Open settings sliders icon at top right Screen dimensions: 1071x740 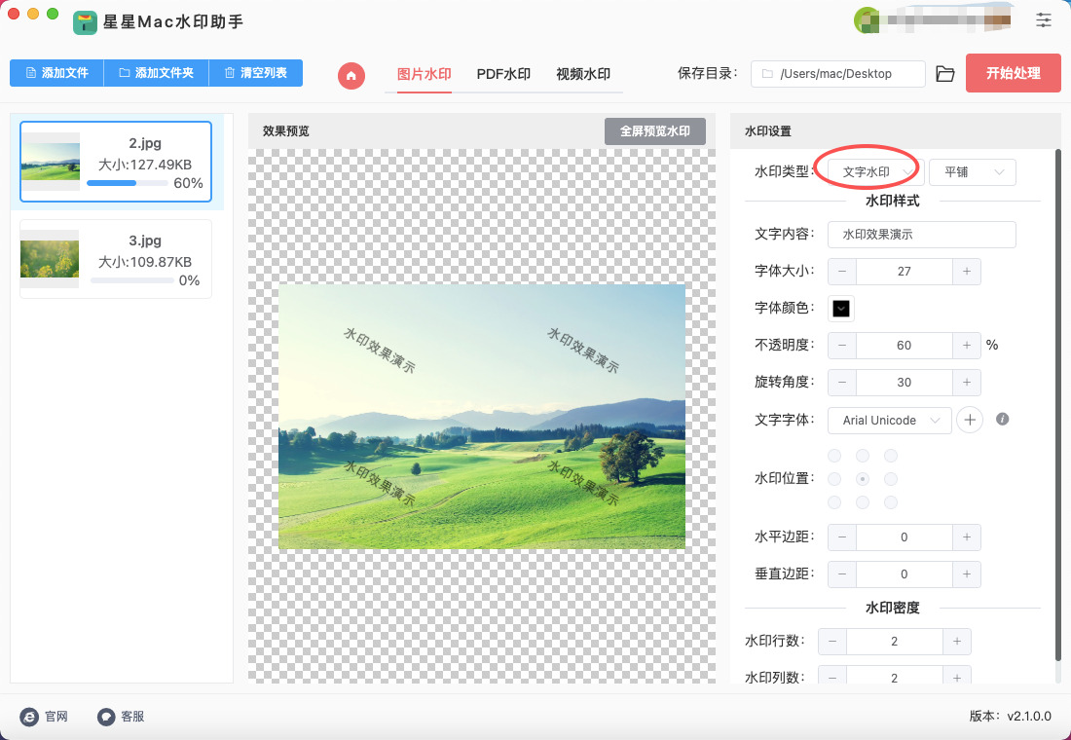[x=1044, y=19]
